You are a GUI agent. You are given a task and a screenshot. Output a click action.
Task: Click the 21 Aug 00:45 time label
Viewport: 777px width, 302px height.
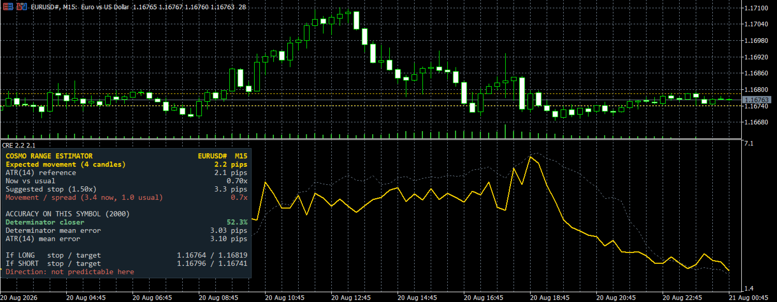tap(749, 298)
